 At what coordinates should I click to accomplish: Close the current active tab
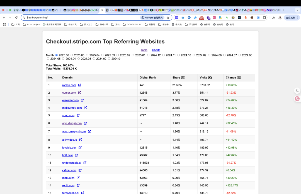point(102,10)
